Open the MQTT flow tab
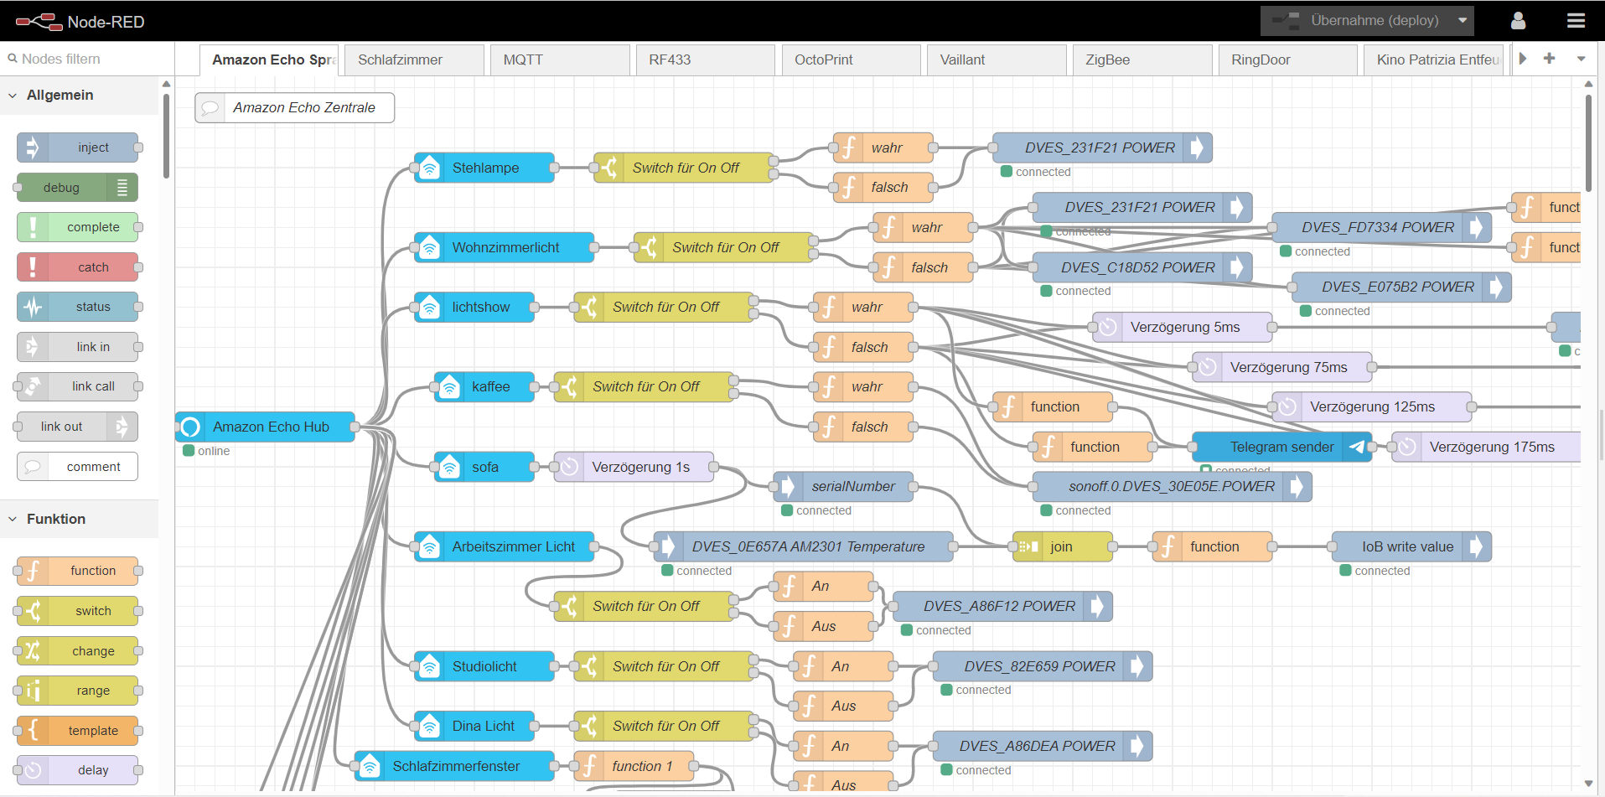 tap(560, 60)
